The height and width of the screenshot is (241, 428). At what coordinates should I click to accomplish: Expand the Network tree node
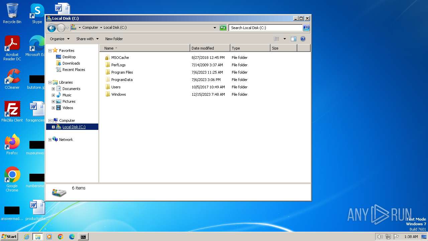tap(50, 140)
